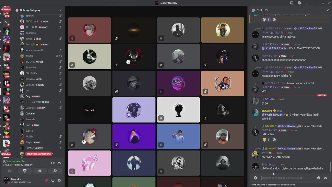
Task: Toggle the laughing emoji 1 reaction
Action: tap(266, 19)
